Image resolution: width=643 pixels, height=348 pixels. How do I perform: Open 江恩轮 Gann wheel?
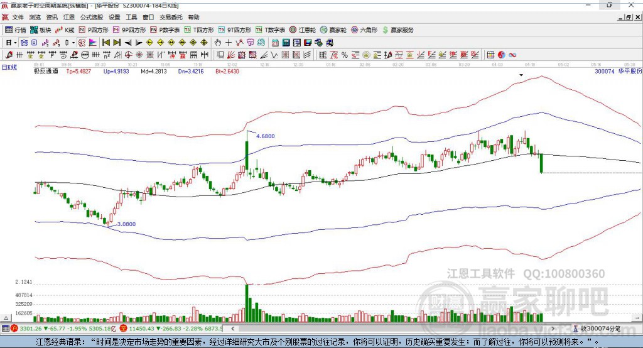click(303, 30)
